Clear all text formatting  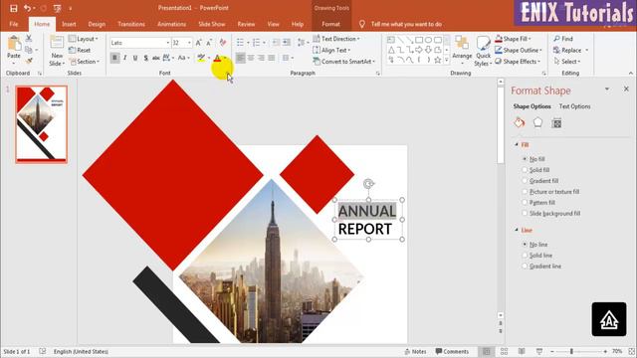tap(223, 43)
